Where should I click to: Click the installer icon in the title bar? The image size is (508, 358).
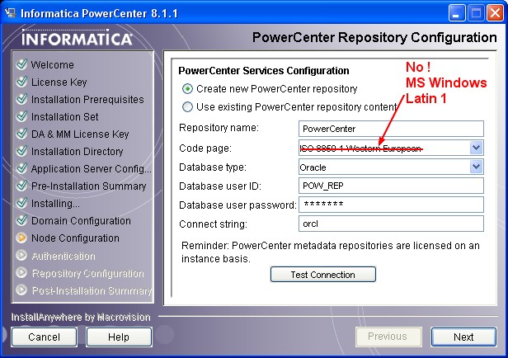tap(10, 13)
